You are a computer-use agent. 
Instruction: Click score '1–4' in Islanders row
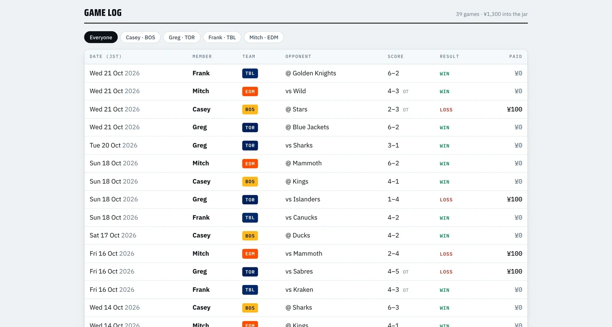tap(393, 199)
